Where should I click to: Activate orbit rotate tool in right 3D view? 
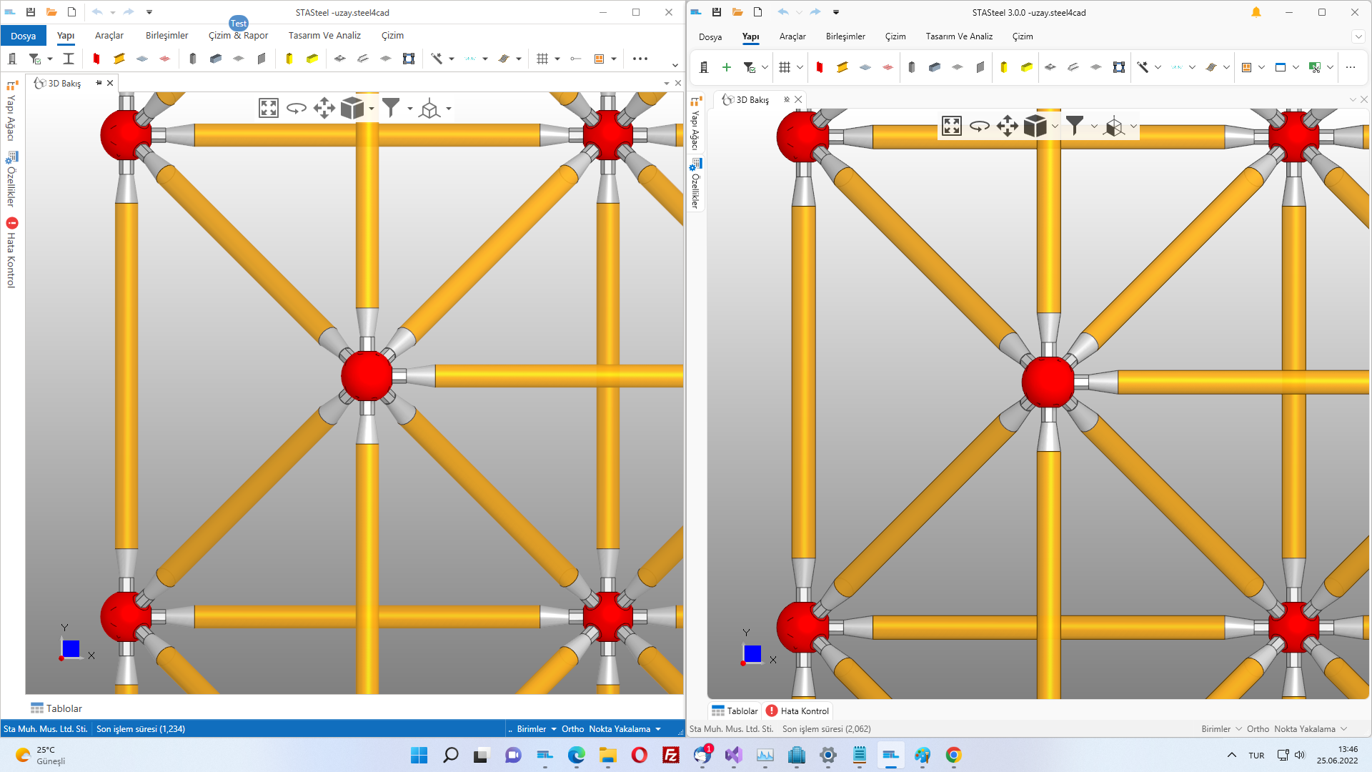click(979, 127)
